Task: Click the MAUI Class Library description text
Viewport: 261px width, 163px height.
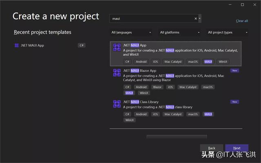Action: tap(158, 107)
